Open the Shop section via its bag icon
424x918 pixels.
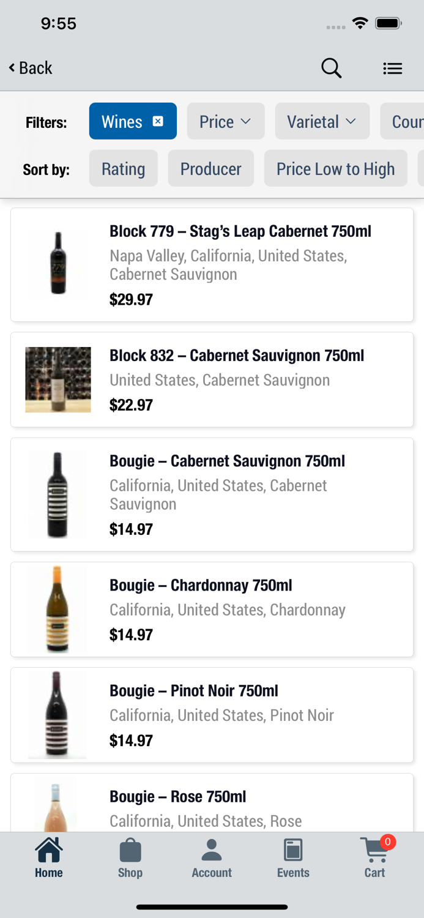(130, 849)
